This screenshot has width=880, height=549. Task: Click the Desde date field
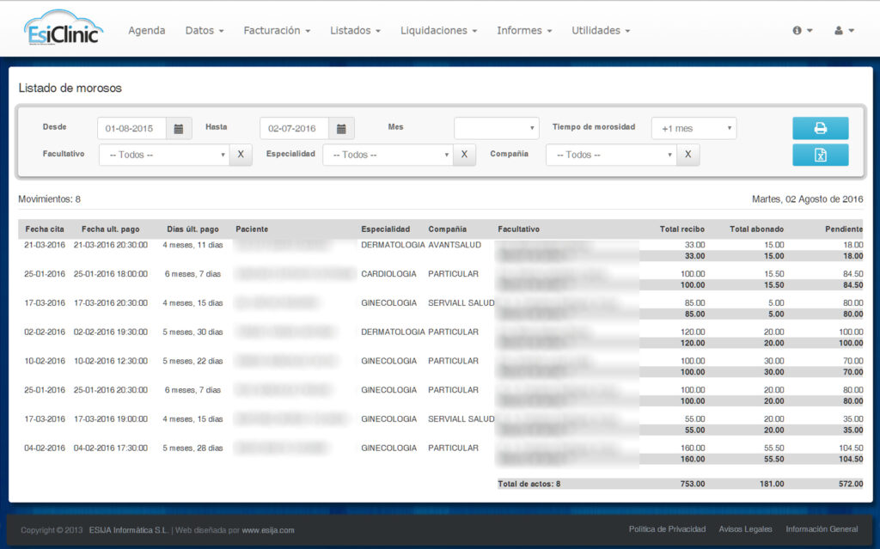[131, 129]
